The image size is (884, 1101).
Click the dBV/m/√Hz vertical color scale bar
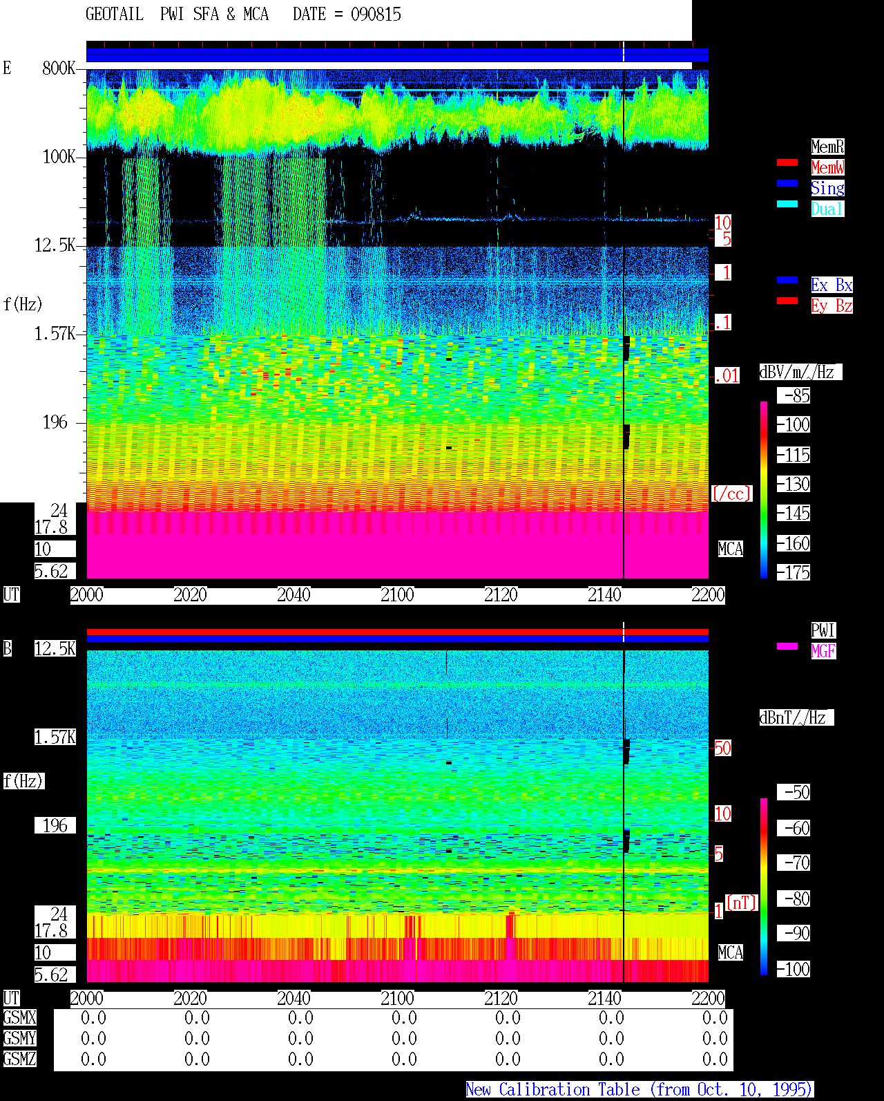[x=764, y=489]
